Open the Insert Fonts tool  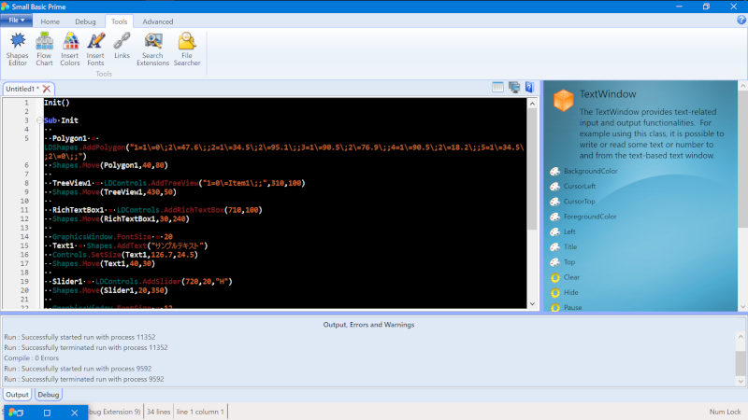pos(95,49)
